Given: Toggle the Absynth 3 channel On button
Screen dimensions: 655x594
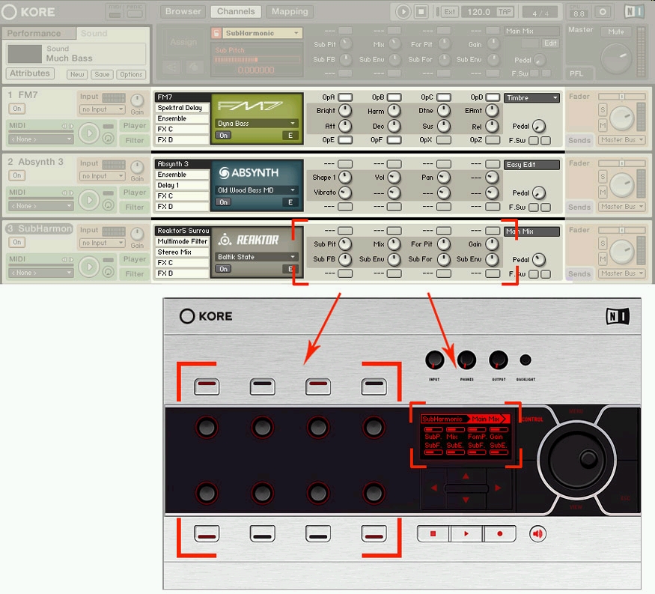Looking at the screenshot, I should [16, 175].
